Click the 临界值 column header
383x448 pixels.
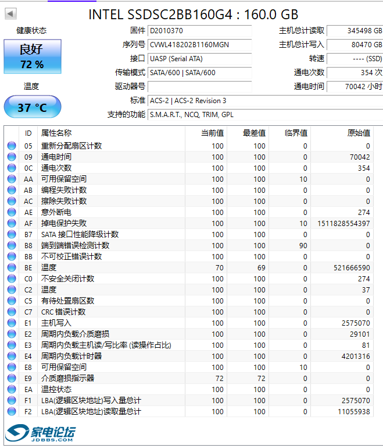click(x=290, y=133)
